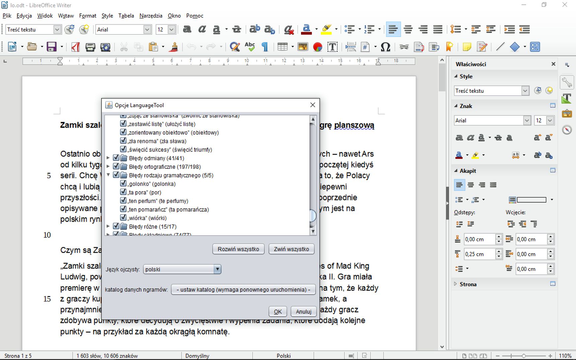The image size is (576, 360).
Task: Insert chart using toolbar icon
Action: [317, 47]
